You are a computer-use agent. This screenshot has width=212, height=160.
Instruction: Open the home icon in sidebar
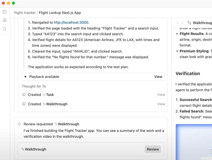pyautogui.click(x=4, y=20)
